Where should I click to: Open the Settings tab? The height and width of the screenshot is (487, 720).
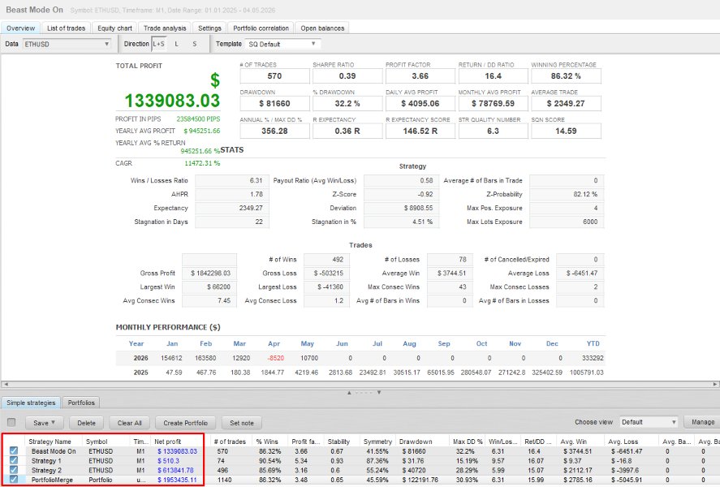pyautogui.click(x=210, y=28)
